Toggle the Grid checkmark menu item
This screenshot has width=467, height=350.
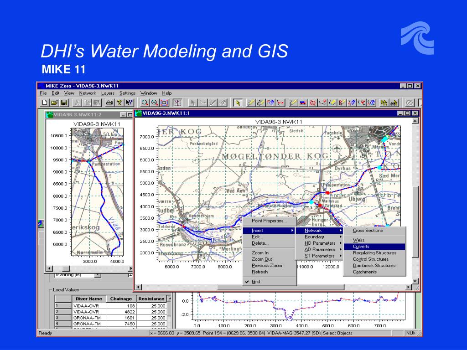click(x=269, y=282)
